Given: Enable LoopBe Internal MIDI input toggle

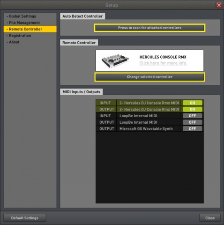Looking at the screenshot, I should point(192,116).
